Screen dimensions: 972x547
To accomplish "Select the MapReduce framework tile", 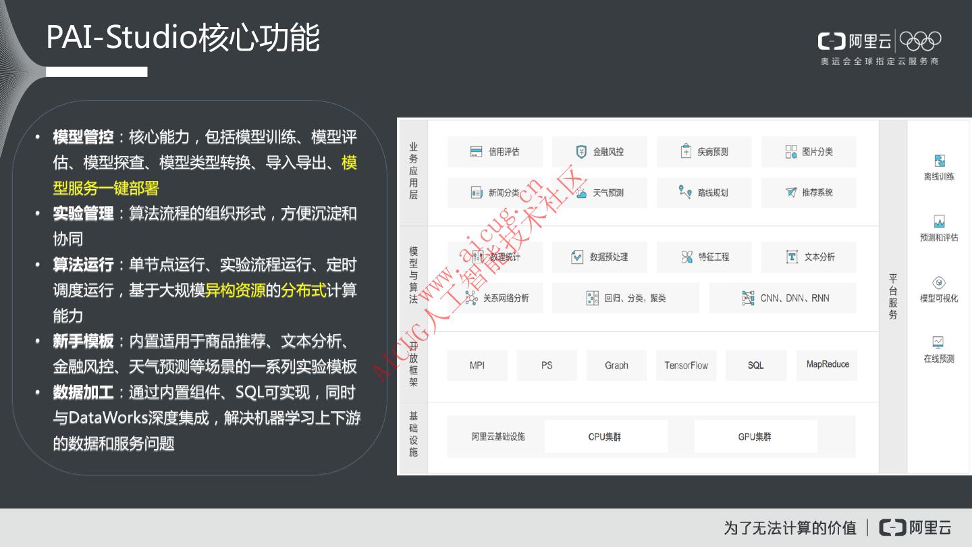I will pos(828,365).
